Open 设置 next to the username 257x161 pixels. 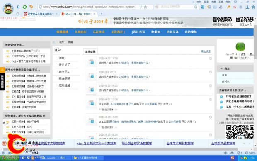click(x=243, y=54)
